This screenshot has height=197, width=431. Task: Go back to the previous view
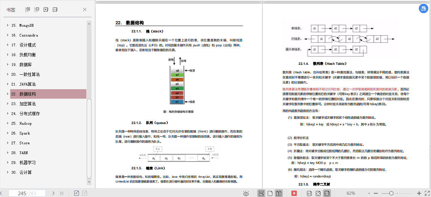coord(77,193)
